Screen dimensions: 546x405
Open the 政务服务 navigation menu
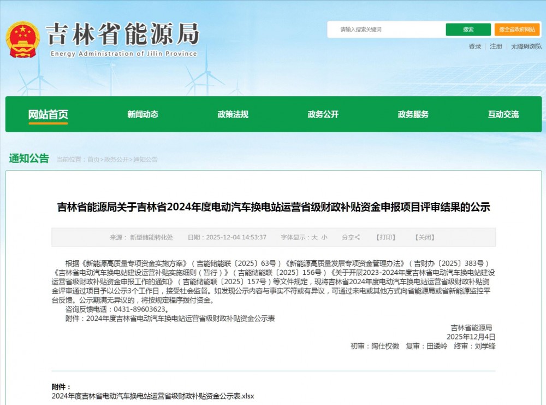pyautogui.click(x=413, y=114)
